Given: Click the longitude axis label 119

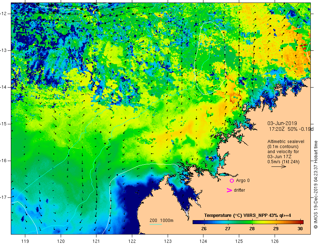Looking at the screenshot, I should pyautogui.click(x=25, y=241).
